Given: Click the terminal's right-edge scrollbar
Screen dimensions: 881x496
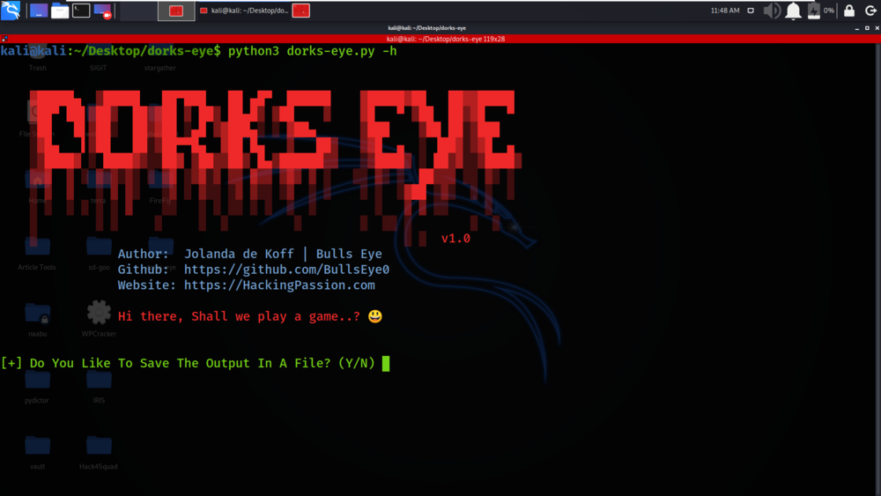Looking at the screenshot, I should pyautogui.click(x=878, y=270).
